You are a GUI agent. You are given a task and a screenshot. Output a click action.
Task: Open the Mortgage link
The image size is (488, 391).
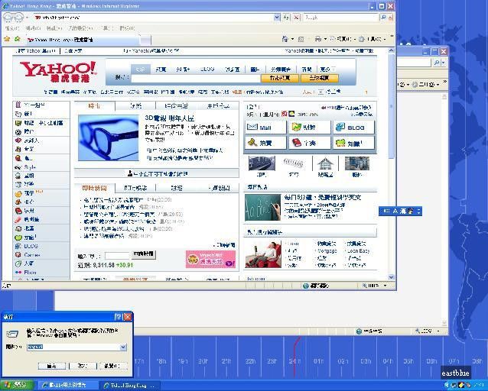[327, 250]
